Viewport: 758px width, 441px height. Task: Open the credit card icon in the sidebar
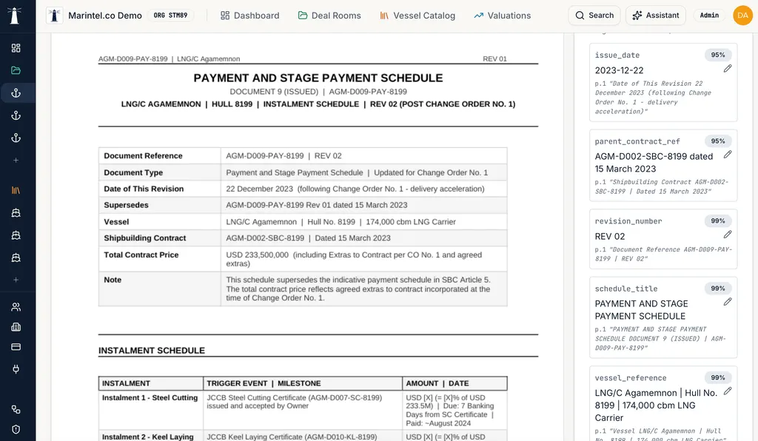click(16, 347)
